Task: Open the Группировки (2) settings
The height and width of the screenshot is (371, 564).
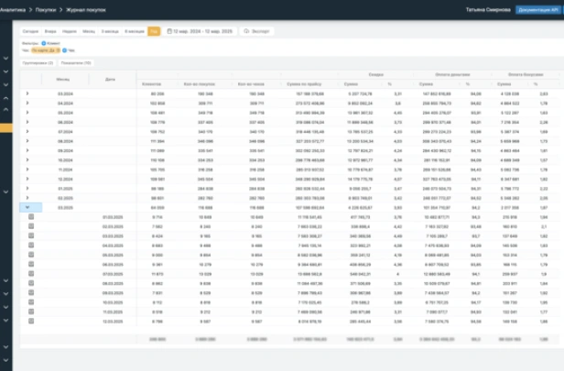Action: (38, 62)
